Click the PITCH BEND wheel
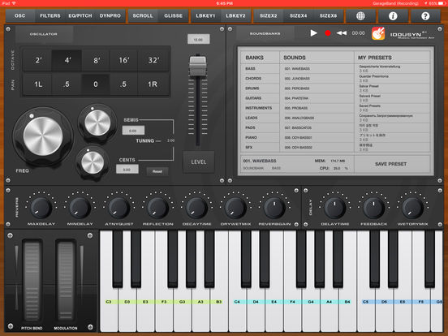The width and height of the screenshot is (448, 336). 32,281
